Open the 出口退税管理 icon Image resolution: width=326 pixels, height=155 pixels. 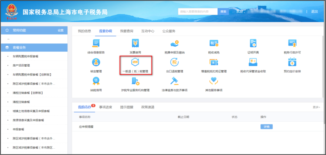click(x=174, y=62)
